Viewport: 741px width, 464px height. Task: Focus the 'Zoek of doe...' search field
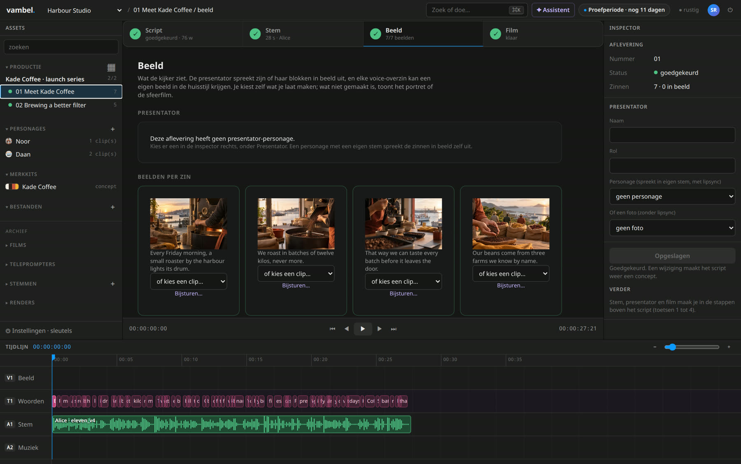[477, 10]
